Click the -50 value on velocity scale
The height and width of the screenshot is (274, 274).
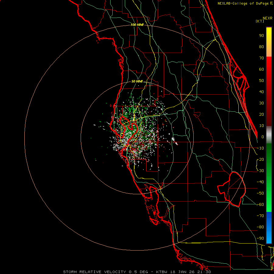260,193
